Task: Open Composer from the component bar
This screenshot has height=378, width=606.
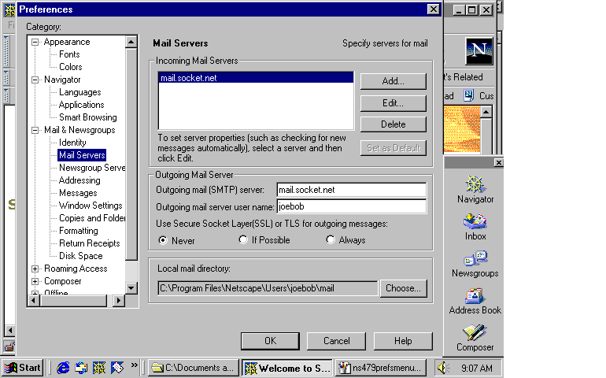Action: pos(475,338)
